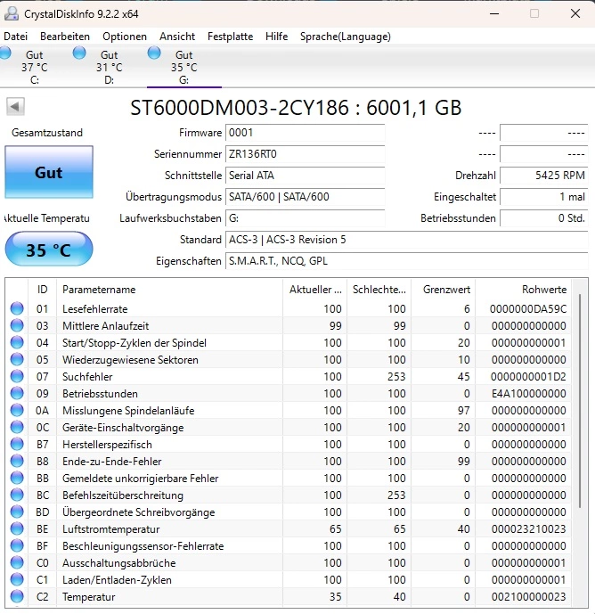Viewport: 595px width, 614px height.
Task: Click the status orb for Übergeordnete Schreibvorgänge row
Action: (x=17, y=512)
